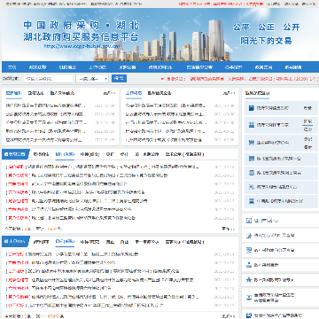The height and width of the screenshot is (319, 319).
Task: Click icon of first white card below service panel
Action: tap(249, 221)
